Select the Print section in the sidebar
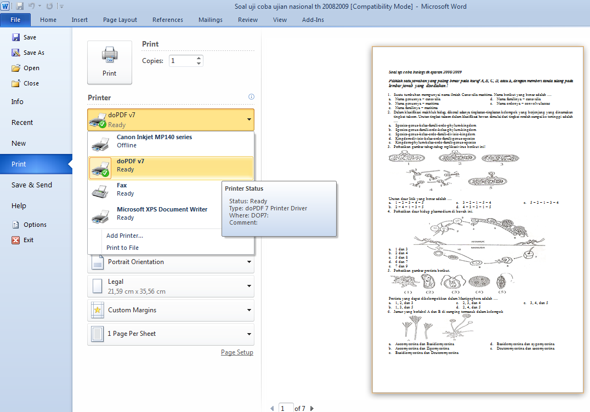This screenshot has height=412, width=590. 36,164
